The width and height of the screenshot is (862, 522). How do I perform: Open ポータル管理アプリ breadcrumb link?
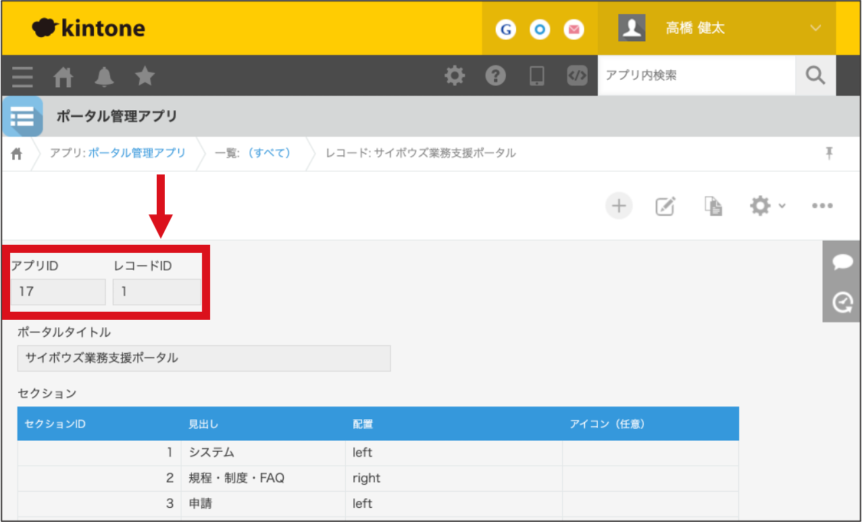[136, 153]
